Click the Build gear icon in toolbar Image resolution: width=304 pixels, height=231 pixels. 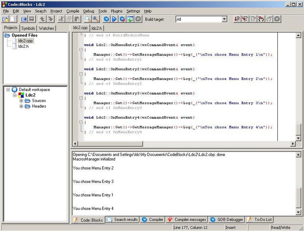(x=106, y=19)
